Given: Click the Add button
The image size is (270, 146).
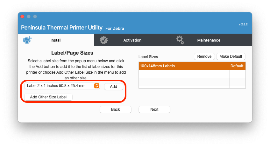Looking at the screenshot, I should pos(113,86).
